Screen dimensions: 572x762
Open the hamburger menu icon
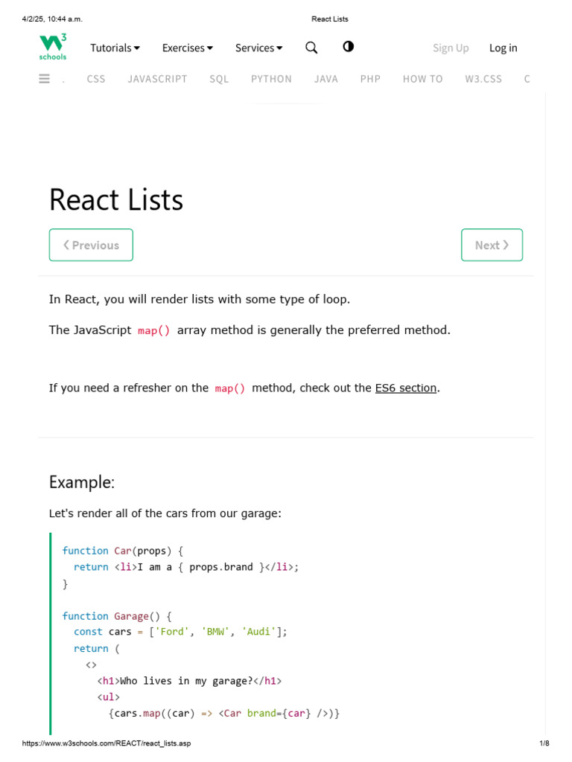click(x=45, y=79)
